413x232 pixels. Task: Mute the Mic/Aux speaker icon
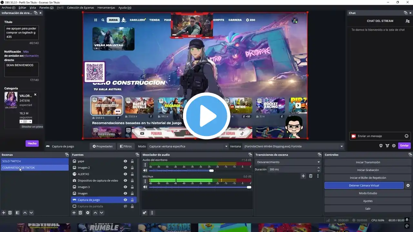click(x=145, y=187)
